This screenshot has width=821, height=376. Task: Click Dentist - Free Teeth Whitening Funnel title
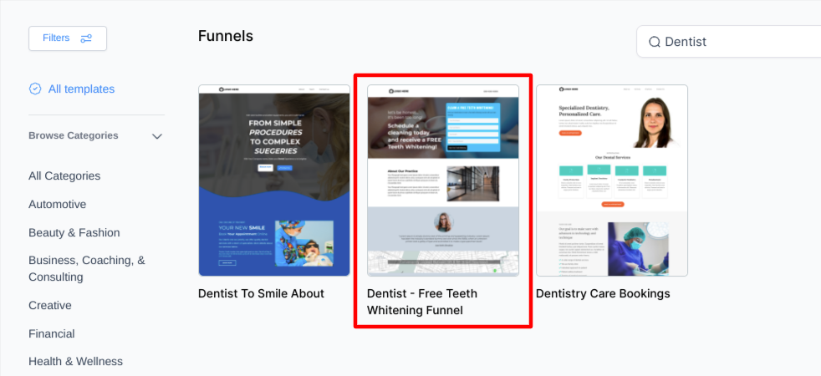click(422, 302)
